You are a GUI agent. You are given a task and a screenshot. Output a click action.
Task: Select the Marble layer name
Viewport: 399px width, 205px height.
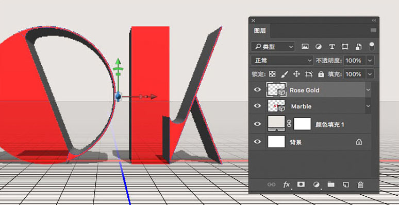[x=301, y=106]
